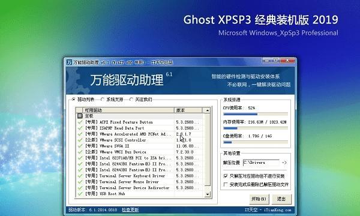Click 退出 button

(x=281, y=199)
